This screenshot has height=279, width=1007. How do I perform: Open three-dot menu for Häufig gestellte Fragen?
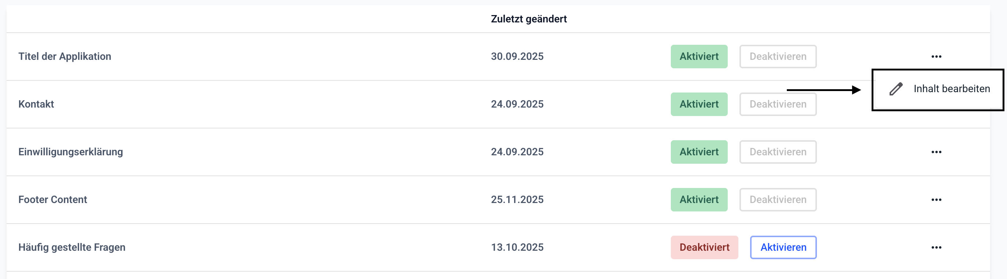[x=936, y=248]
